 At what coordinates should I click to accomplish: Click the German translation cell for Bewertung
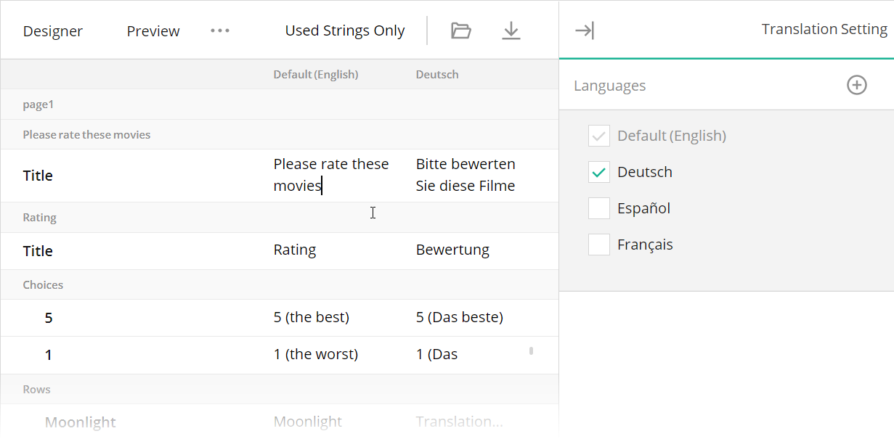pos(452,250)
